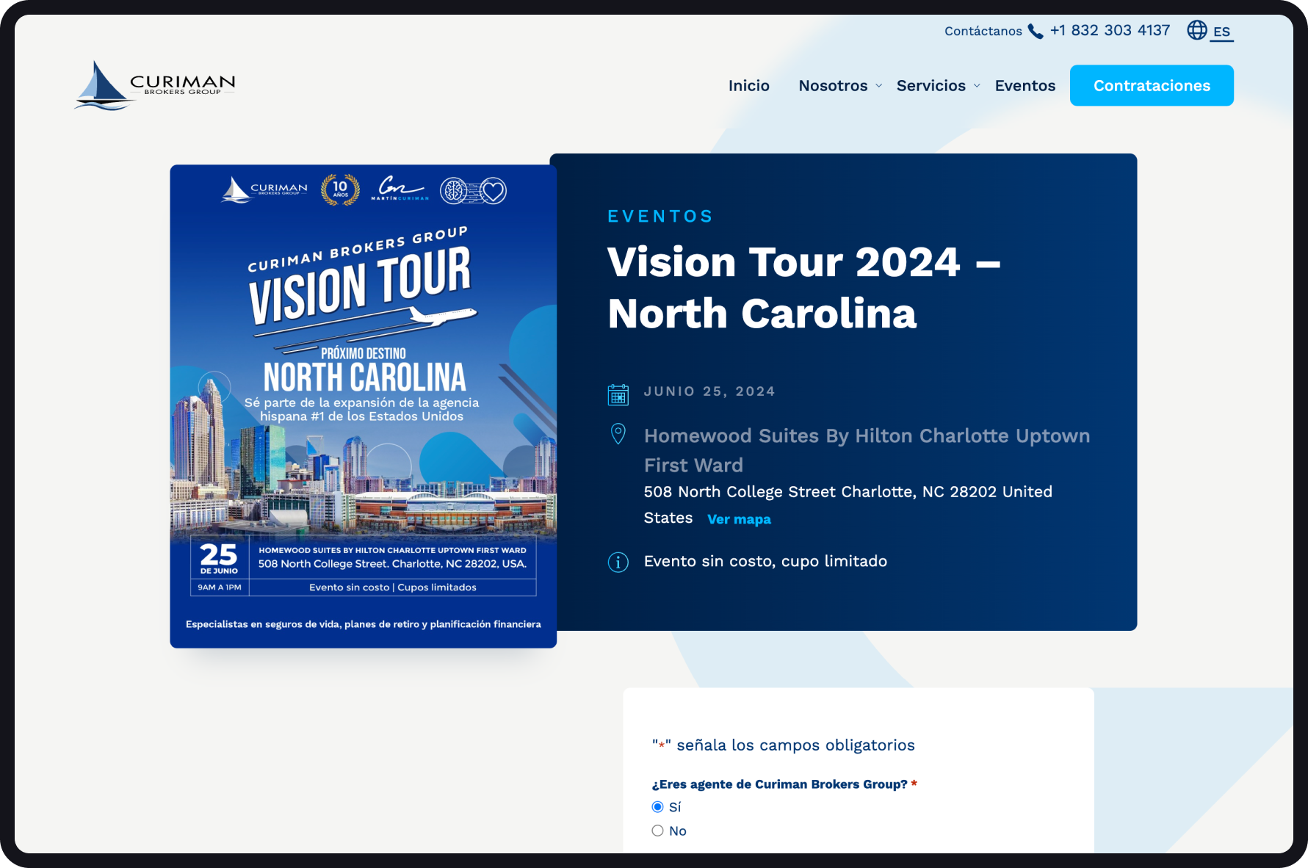Switch language via the ES selector
This screenshot has width=1308, height=868.
click(x=1221, y=32)
